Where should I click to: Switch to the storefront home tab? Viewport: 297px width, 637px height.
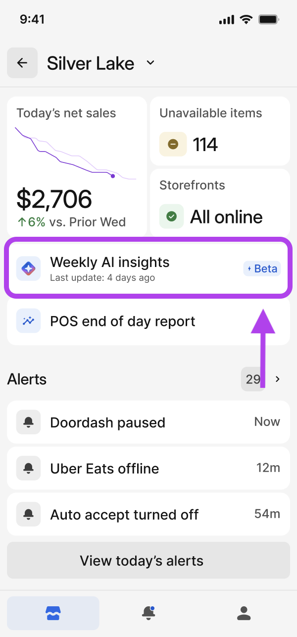(53, 613)
